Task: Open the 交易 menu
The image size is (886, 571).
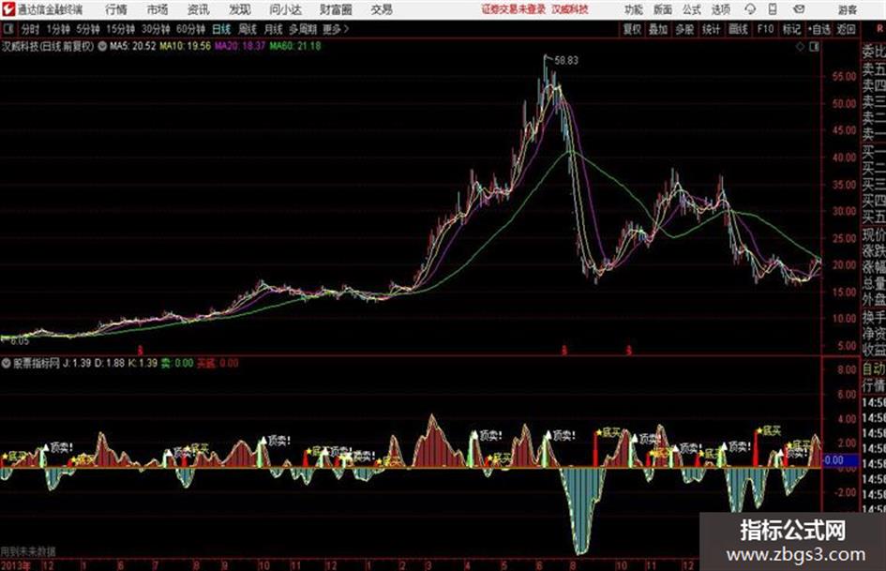Action: tap(382, 9)
